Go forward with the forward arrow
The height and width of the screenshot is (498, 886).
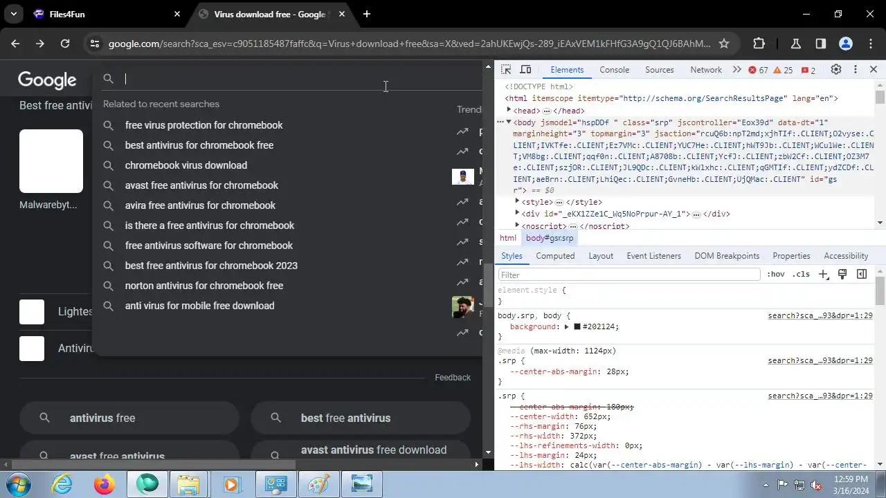40,44
